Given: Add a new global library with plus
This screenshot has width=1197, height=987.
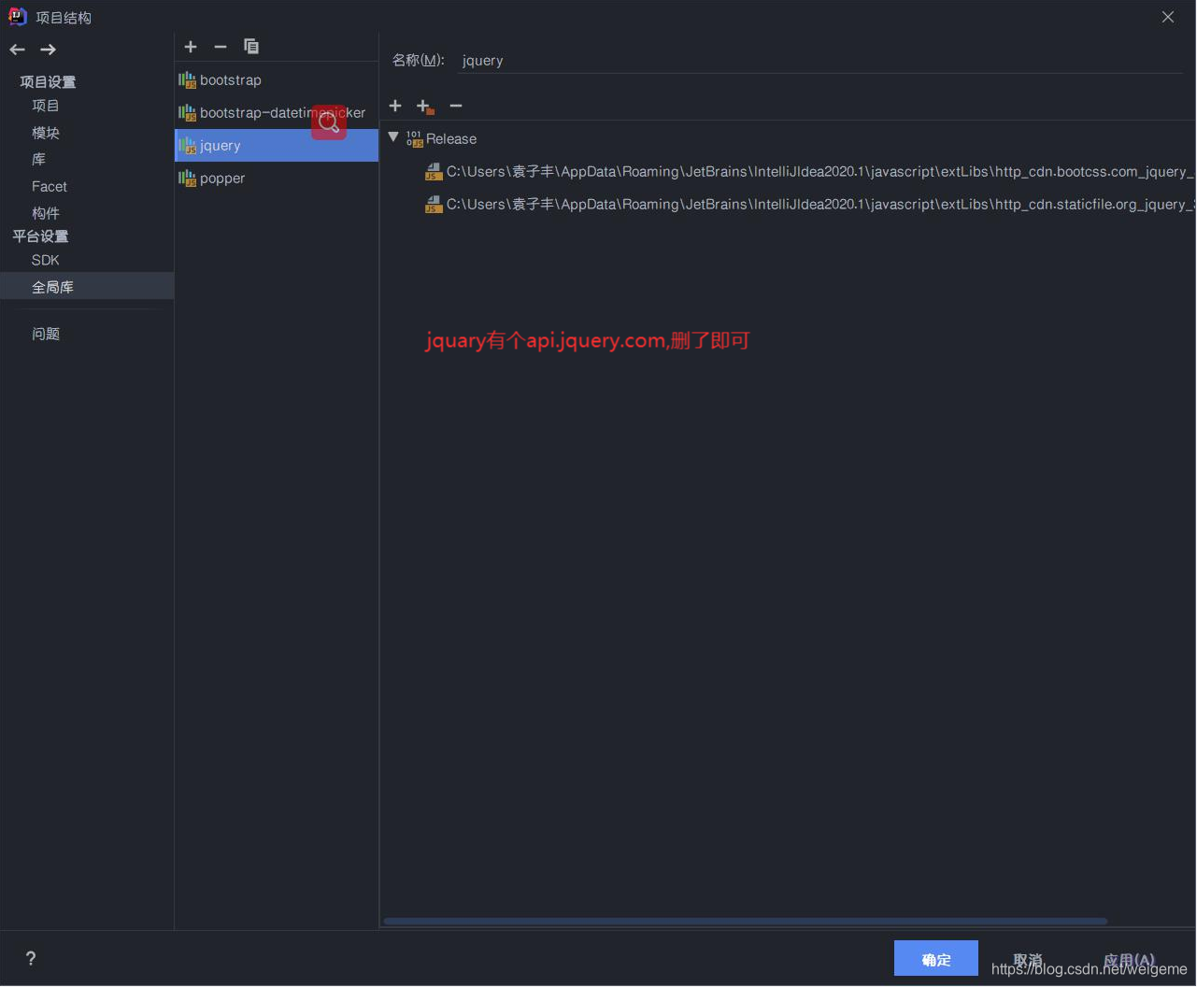Looking at the screenshot, I should pos(191,47).
